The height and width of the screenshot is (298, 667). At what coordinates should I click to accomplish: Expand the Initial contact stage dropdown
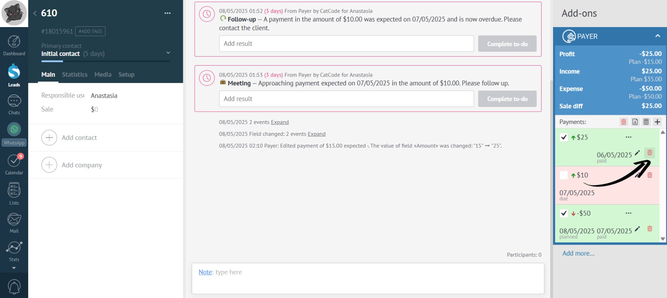168,53
